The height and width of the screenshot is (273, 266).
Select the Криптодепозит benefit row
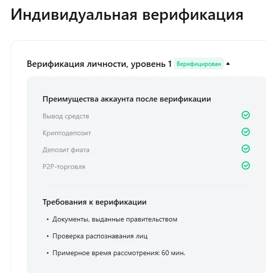point(146,133)
